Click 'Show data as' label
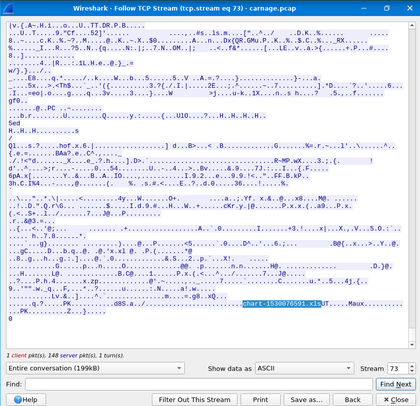The height and width of the screenshot is (406, 420). click(230, 369)
